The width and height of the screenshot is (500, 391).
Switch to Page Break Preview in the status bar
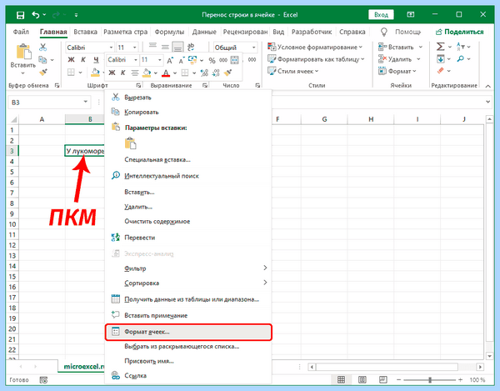[383, 379]
